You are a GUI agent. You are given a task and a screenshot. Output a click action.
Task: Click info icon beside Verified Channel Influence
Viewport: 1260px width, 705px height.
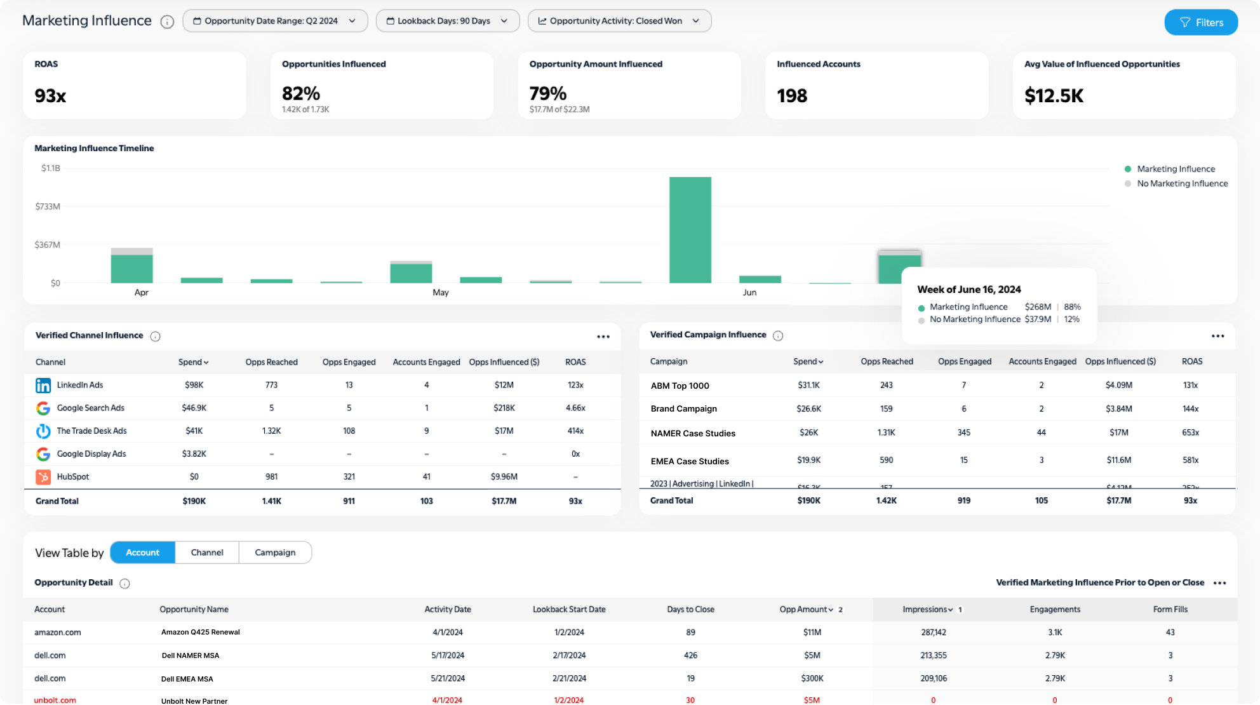coord(155,336)
